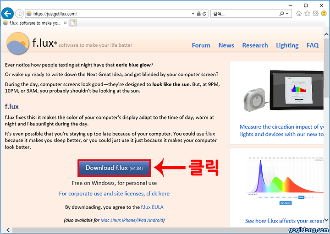The image size is (330, 234).
Task: Maximize the browser window
Action: pyautogui.click(x=306, y=5)
